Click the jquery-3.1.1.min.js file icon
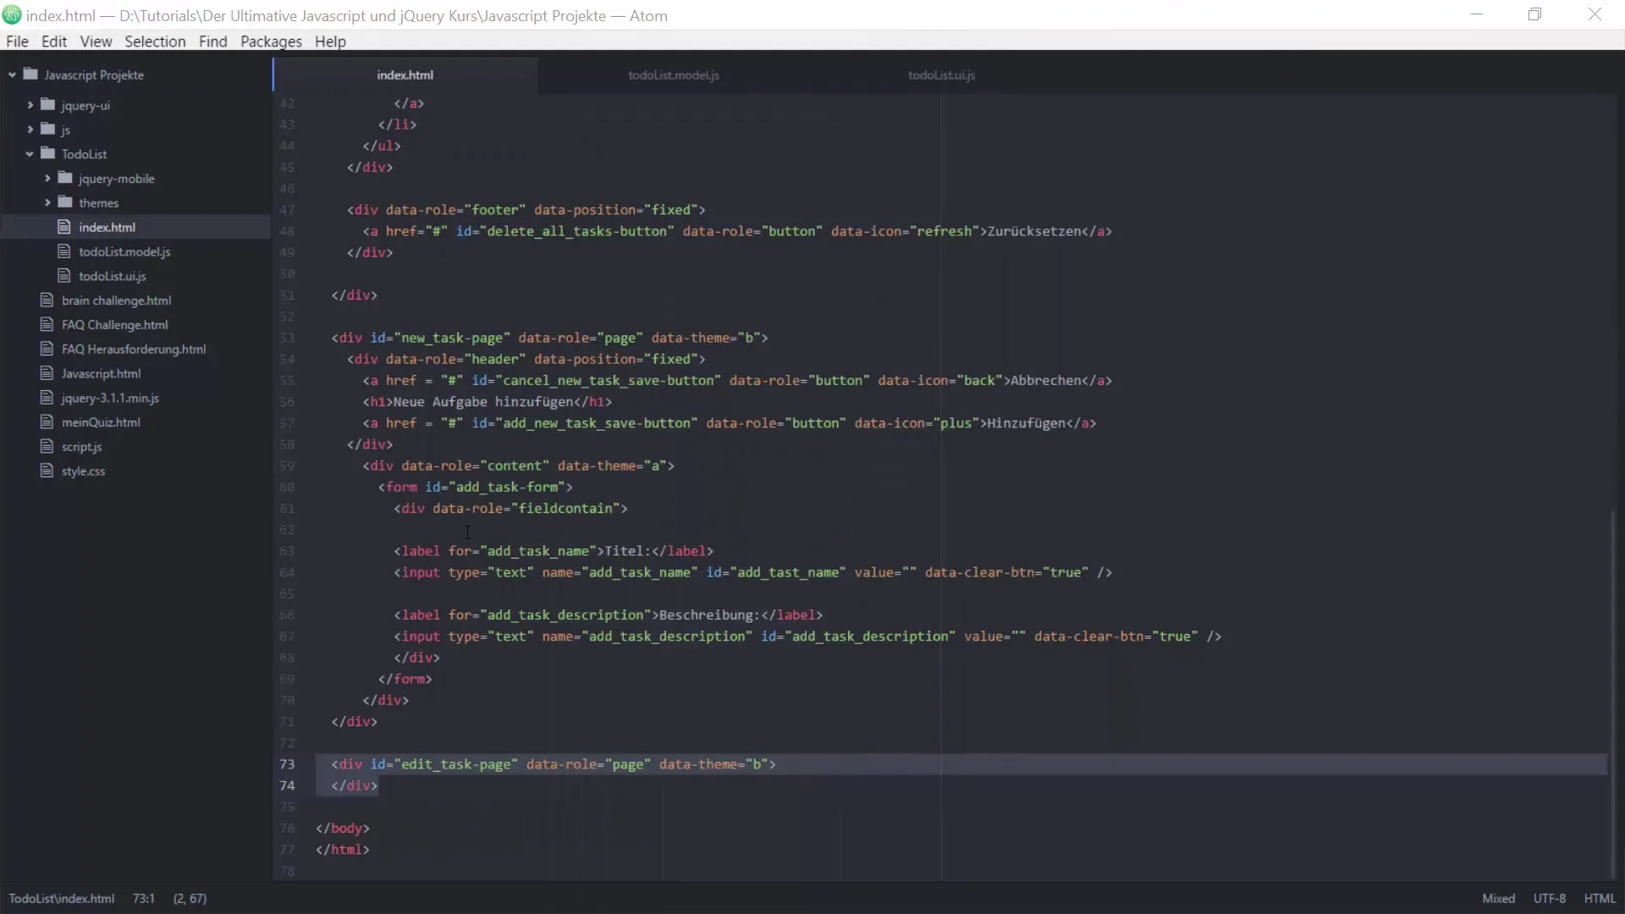The height and width of the screenshot is (914, 1625). (x=47, y=398)
